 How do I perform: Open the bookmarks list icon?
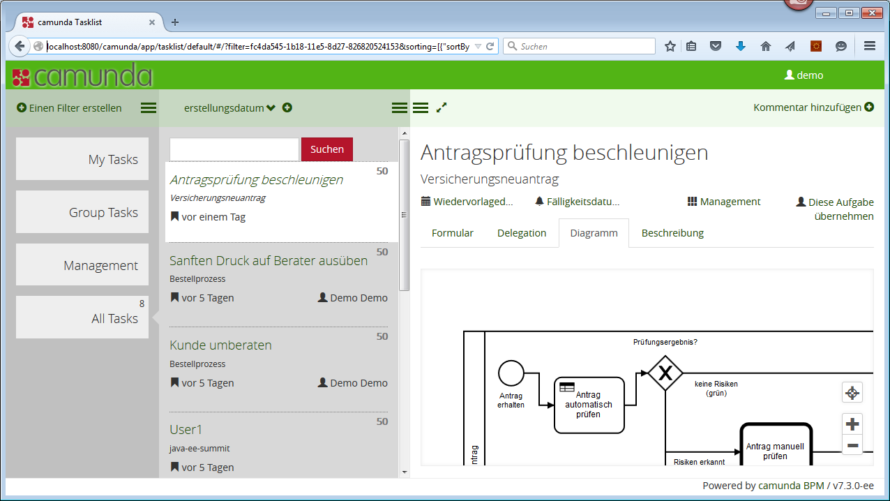pos(691,46)
